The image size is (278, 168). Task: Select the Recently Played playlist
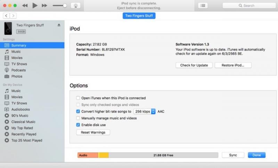[x=24, y=134]
